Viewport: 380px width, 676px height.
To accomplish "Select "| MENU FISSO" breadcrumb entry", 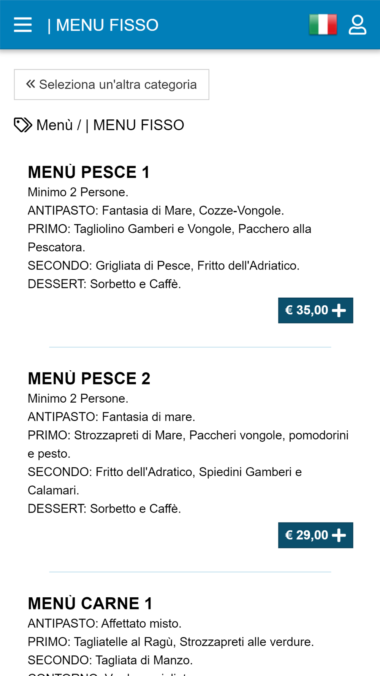I will (135, 125).
